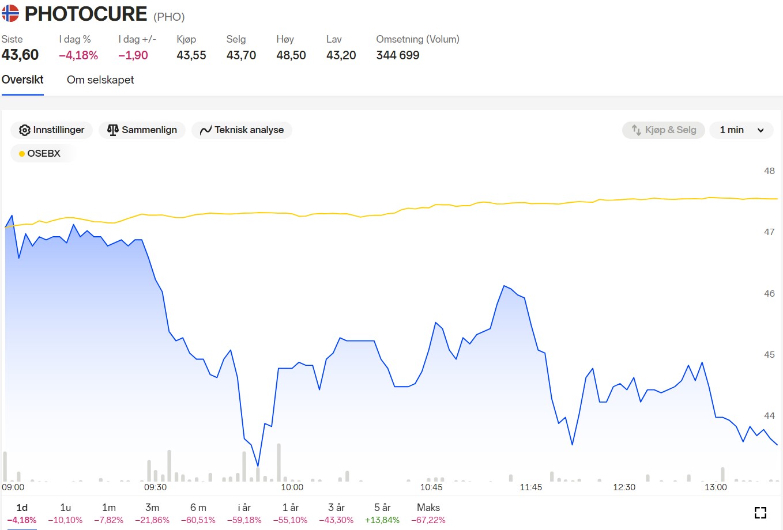The image size is (783, 530).
Task: Click the 48 price axis label
Action: point(769,171)
